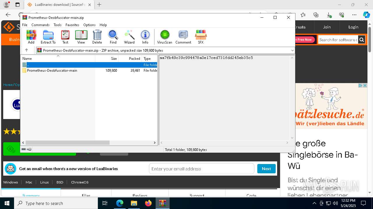
Task: Open the Find magnifier tool
Action: click(113, 37)
